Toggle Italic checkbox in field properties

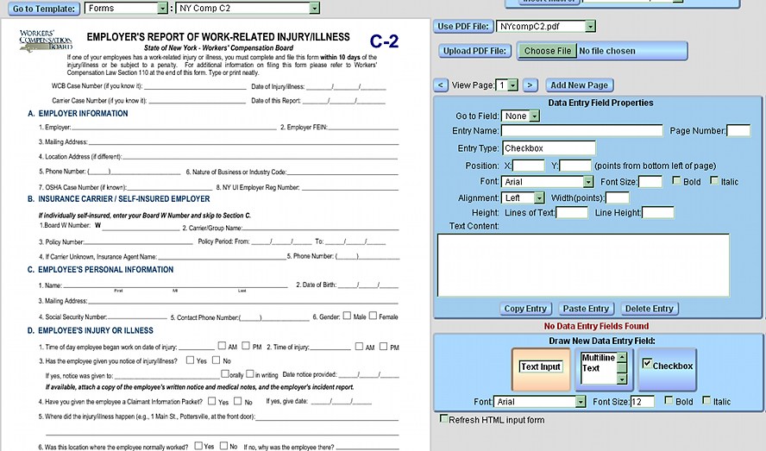point(714,181)
